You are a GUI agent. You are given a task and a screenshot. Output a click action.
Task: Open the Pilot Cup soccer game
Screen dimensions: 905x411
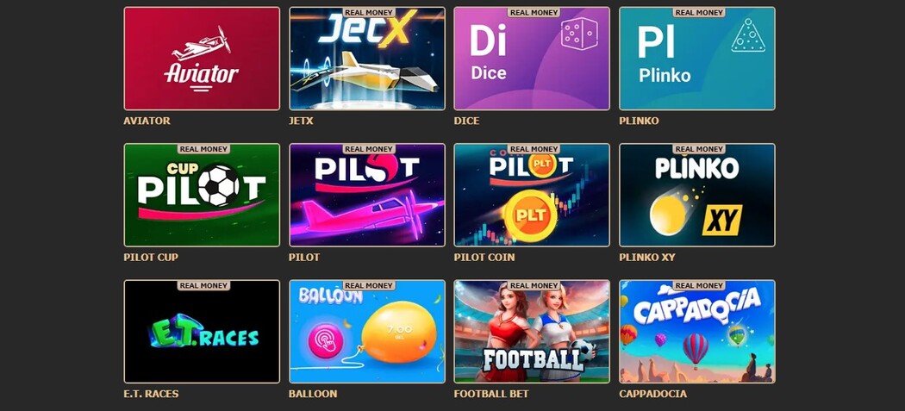tap(202, 195)
